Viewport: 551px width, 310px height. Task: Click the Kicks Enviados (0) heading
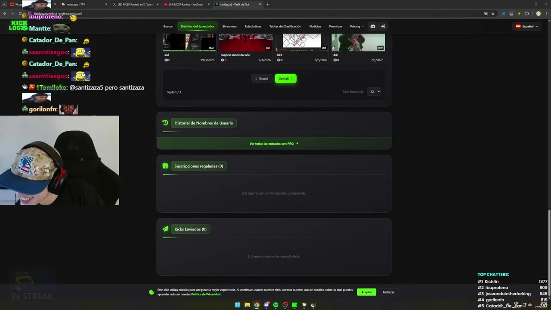tap(190, 229)
